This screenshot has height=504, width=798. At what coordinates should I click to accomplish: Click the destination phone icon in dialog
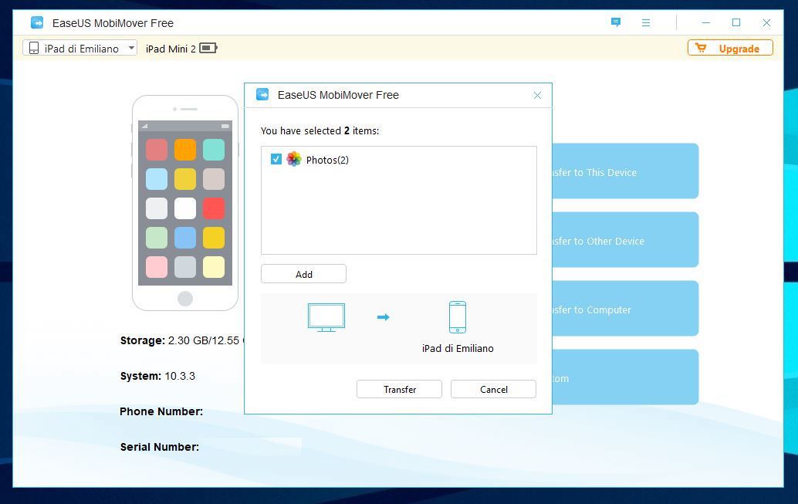[x=457, y=316]
